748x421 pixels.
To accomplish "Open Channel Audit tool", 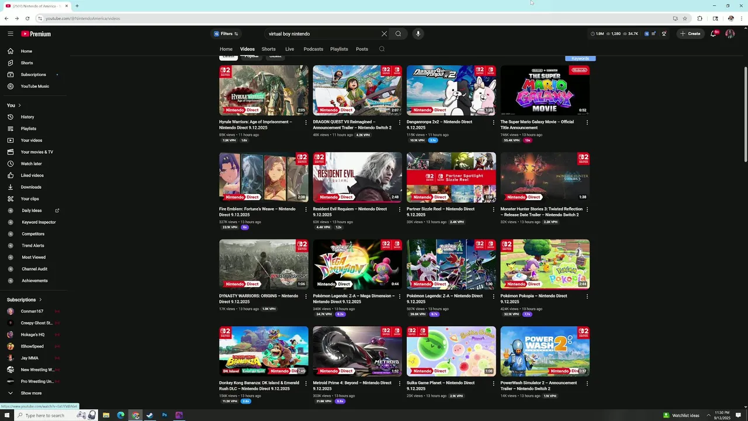I will coord(34,269).
